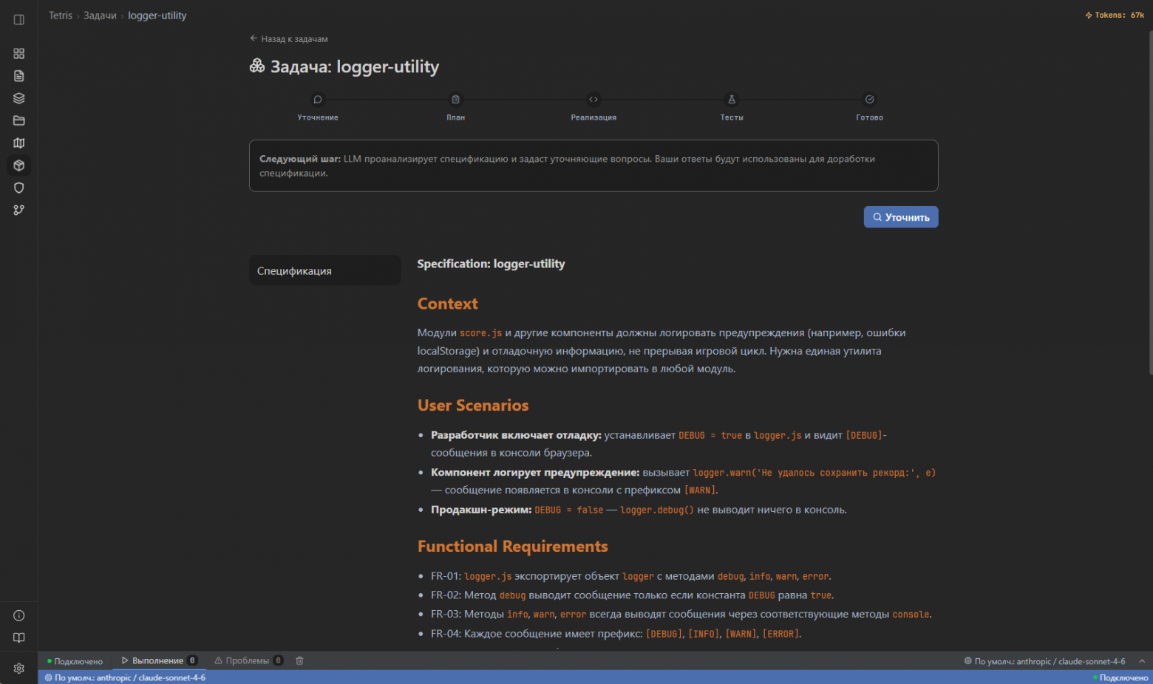The image size is (1153, 684).
Task: Click the lightning Tokens 67k indicator
Action: pos(1115,15)
